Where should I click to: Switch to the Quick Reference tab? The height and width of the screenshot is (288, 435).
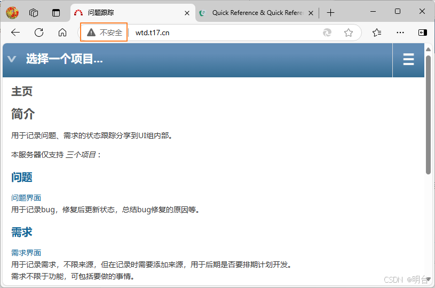click(258, 13)
